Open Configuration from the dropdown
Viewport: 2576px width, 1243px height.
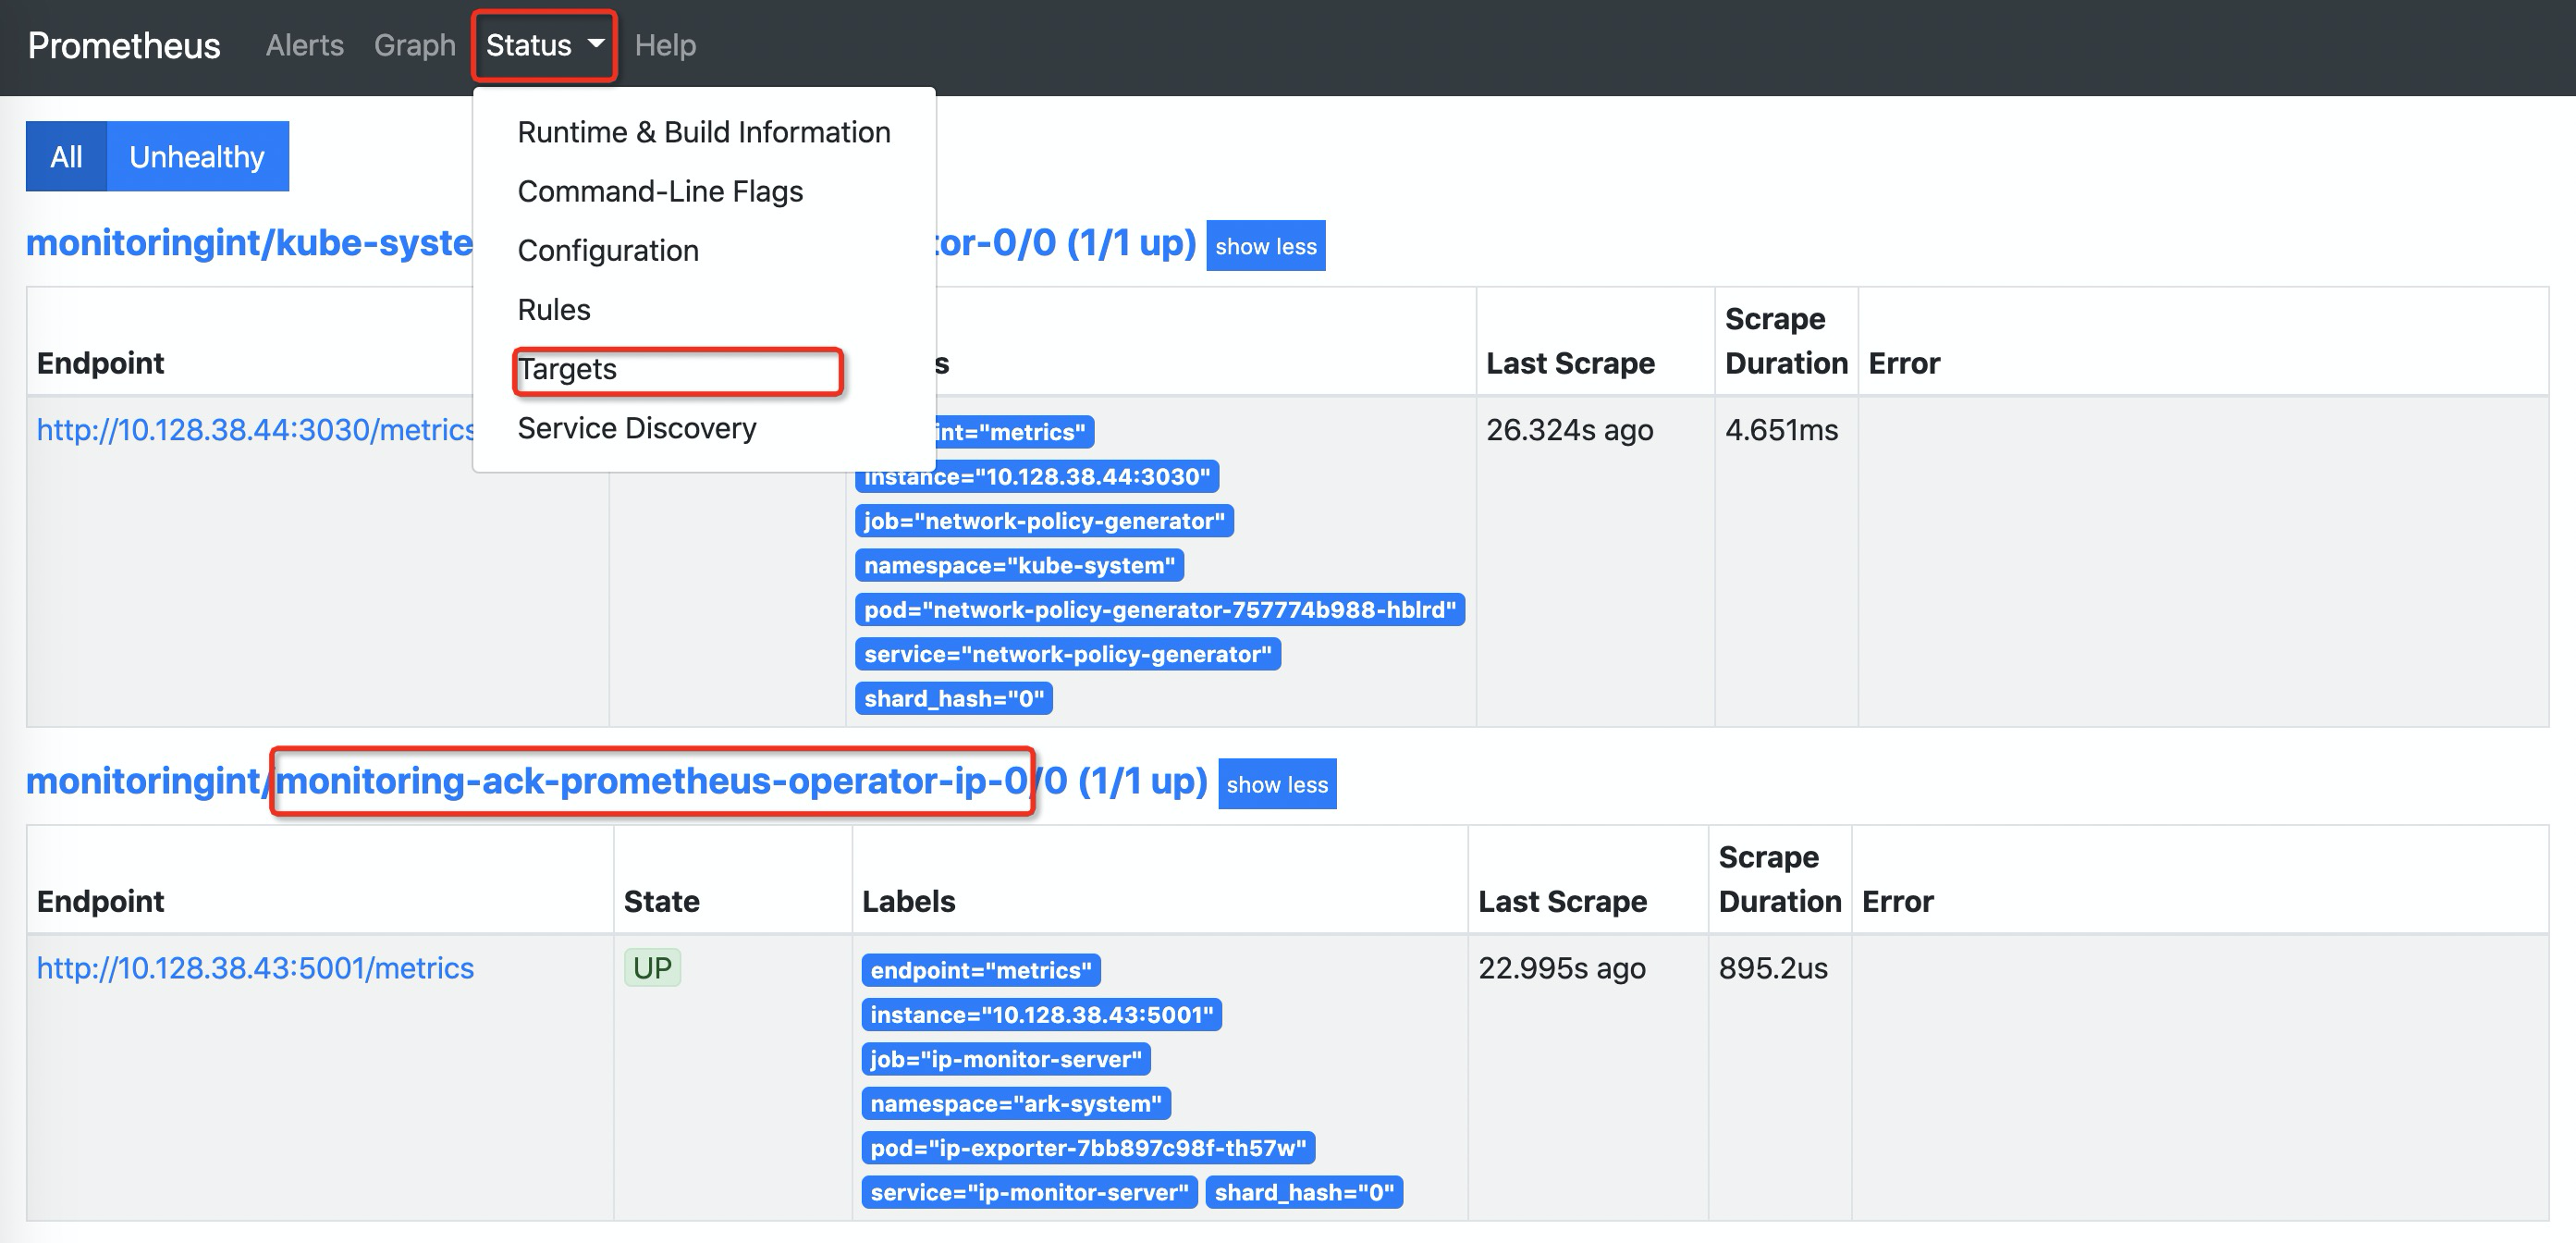(608, 250)
